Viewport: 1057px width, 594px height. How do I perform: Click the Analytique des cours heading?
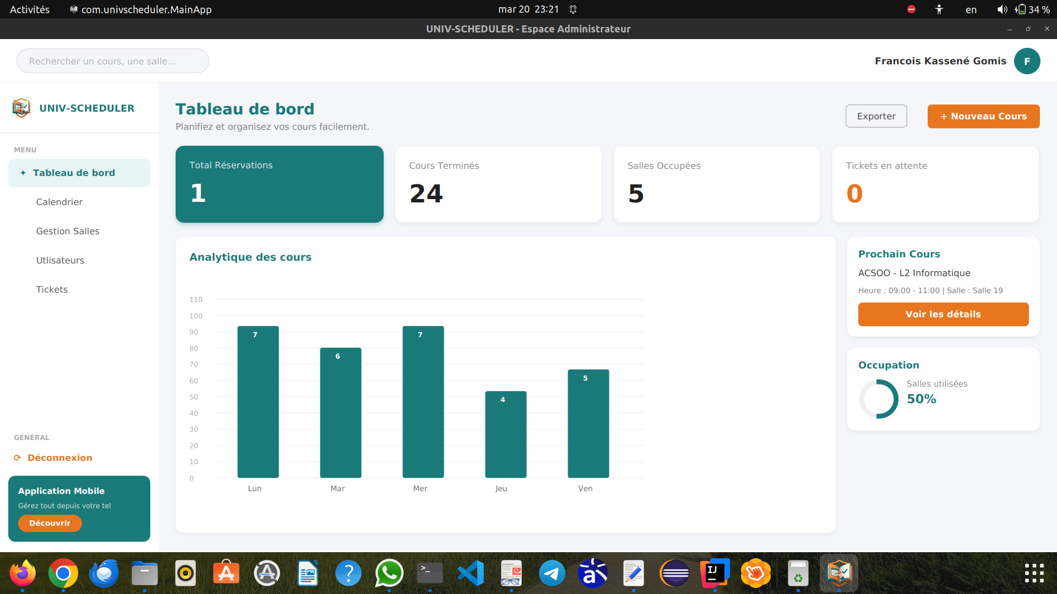click(x=250, y=257)
